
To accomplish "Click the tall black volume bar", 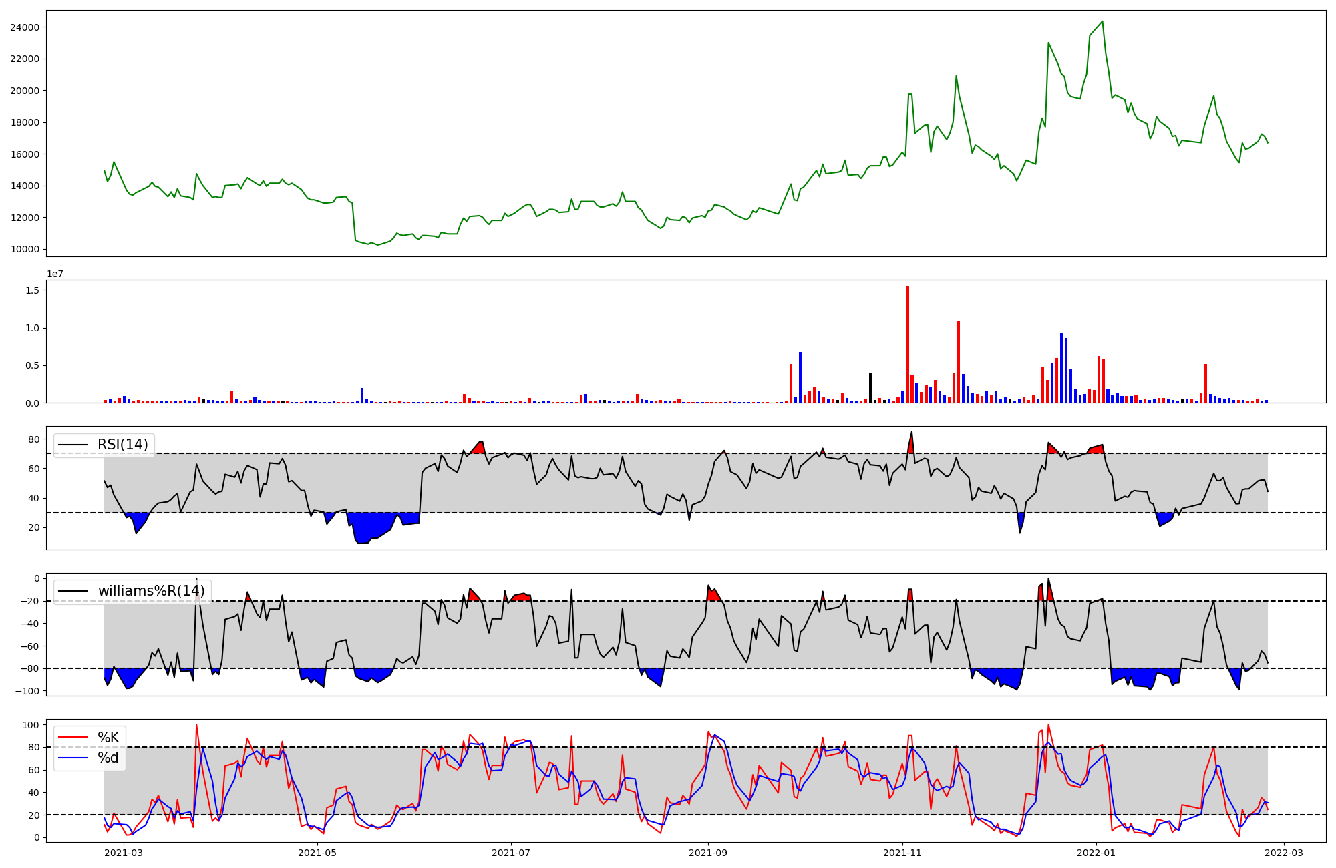I will click(870, 388).
